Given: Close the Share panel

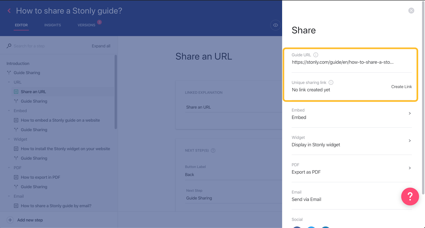Looking at the screenshot, I should point(411,11).
